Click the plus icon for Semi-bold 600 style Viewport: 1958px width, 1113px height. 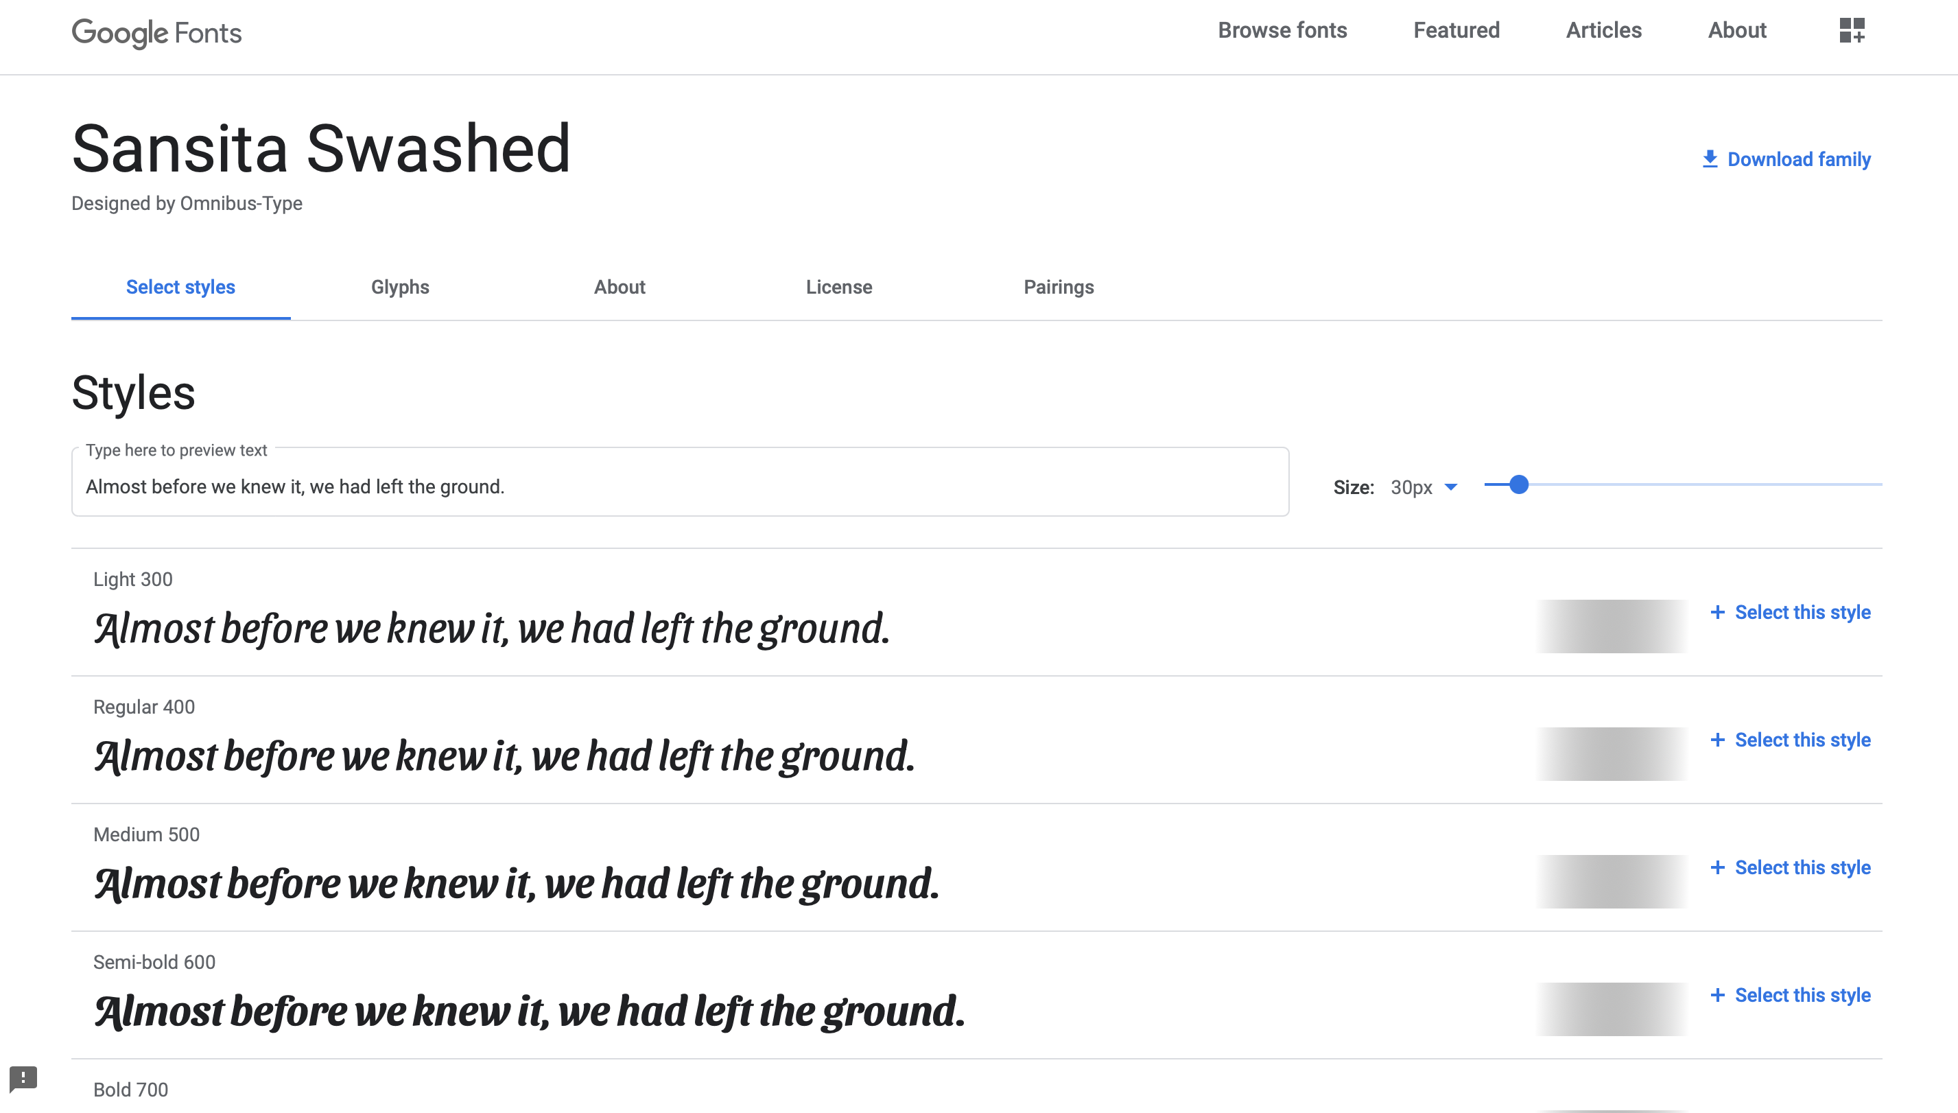point(1719,995)
